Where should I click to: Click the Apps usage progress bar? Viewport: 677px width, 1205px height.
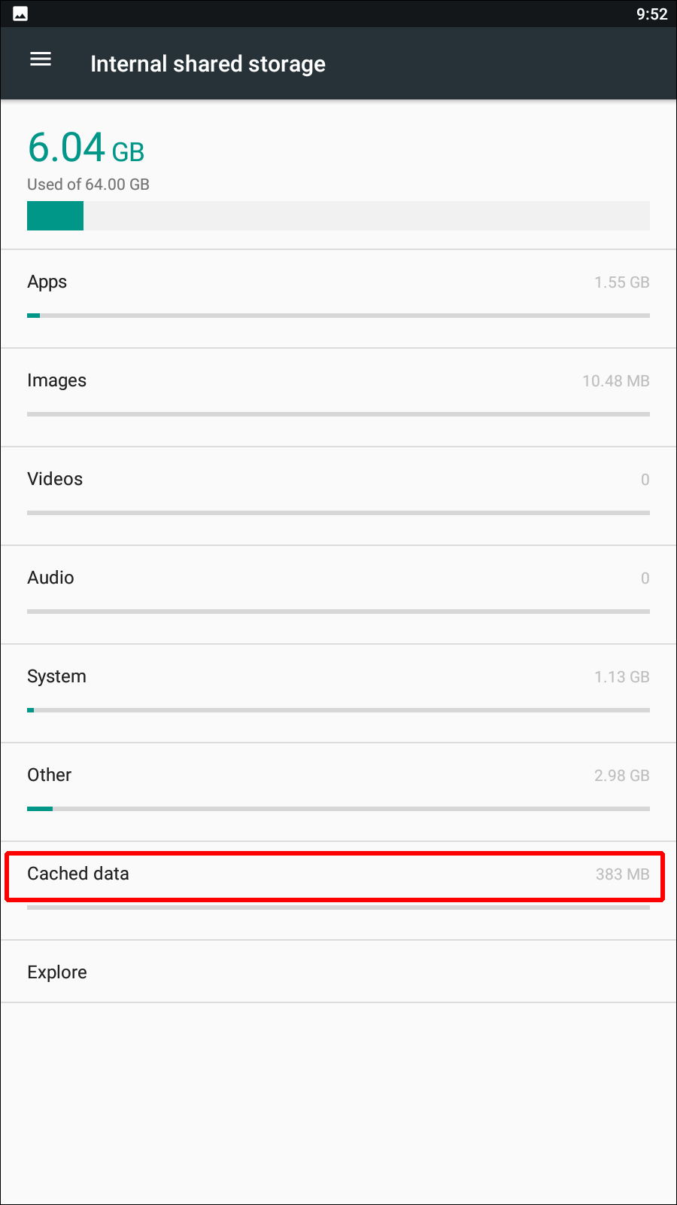click(x=338, y=314)
